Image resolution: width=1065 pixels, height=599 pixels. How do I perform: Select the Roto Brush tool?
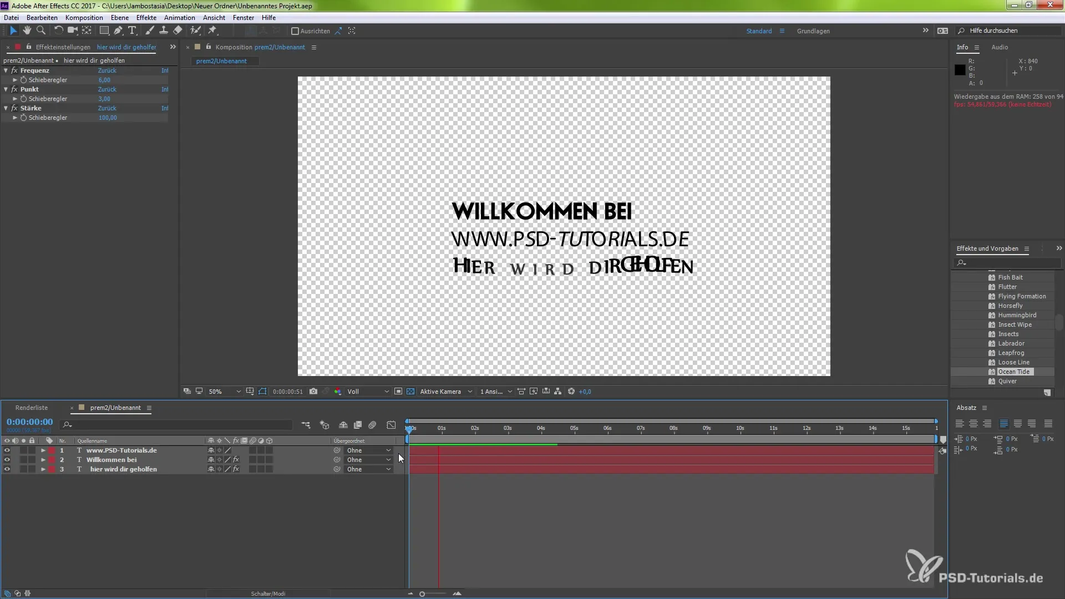click(195, 31)
